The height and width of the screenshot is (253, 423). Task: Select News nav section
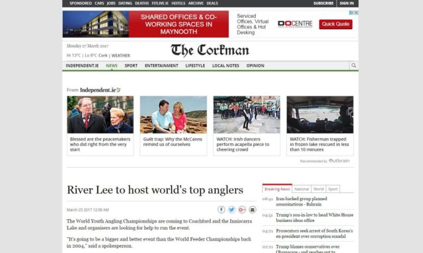click(112, 66)
